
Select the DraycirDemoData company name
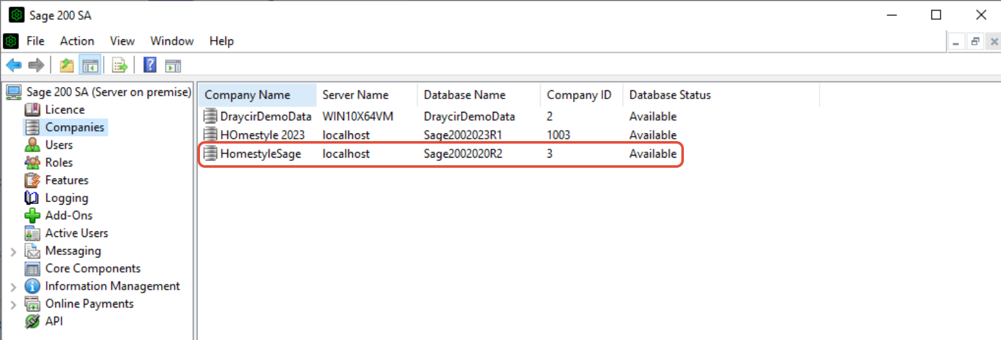266,116
